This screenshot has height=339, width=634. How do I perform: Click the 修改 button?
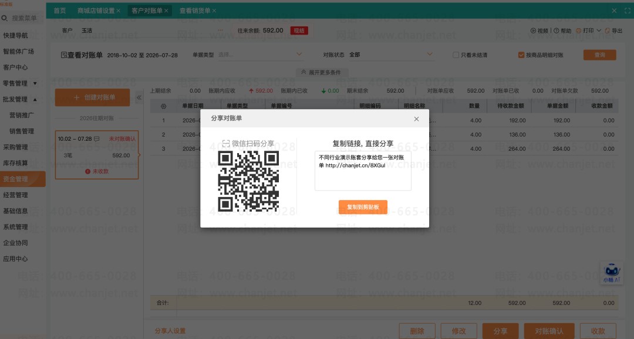tap(458, 331)
